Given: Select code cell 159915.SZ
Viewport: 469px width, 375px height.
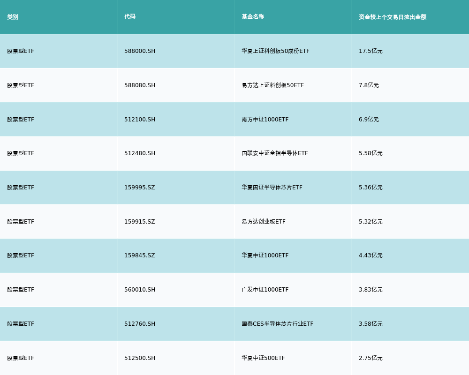Looking at the screenshot, I should [x=140, y=222].
